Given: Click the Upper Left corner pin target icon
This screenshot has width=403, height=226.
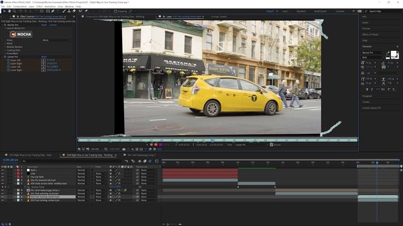Looking at the screenshot, I should pyautogui.click(x=43, y=60).
